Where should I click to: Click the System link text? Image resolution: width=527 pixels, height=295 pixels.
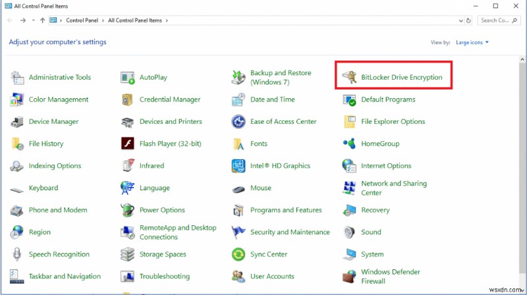pos(372,254)
